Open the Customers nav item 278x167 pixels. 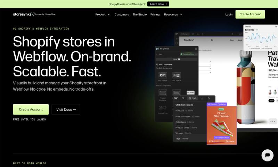tap(122, 14)
